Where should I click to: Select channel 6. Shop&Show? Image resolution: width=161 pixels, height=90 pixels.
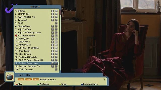coord(36,26)
